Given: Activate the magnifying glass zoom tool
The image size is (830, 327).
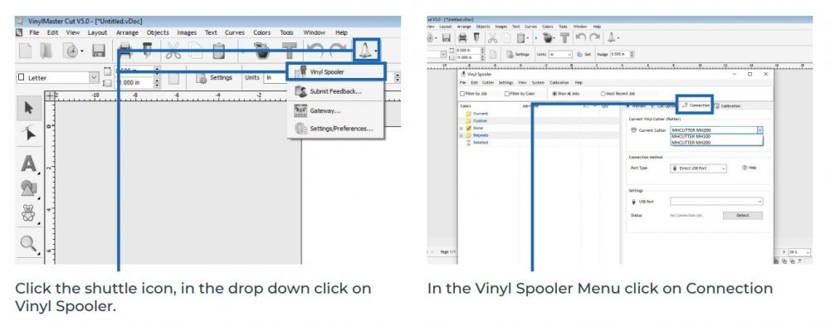Looking at the screenshot, I should [x=28, y=243].
